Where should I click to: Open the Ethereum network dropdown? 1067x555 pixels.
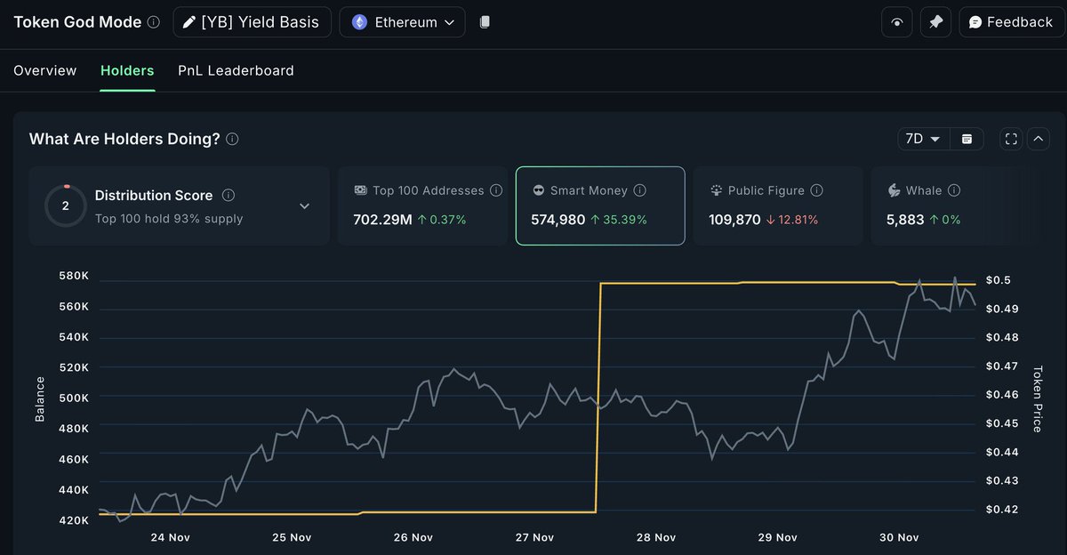click(402, 22)
